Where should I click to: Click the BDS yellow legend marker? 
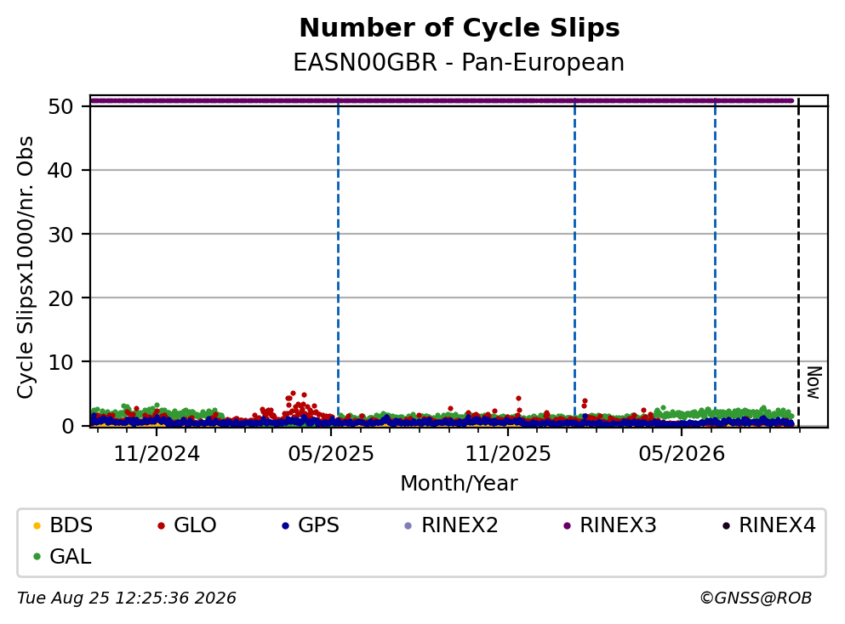tap(37, 525)
